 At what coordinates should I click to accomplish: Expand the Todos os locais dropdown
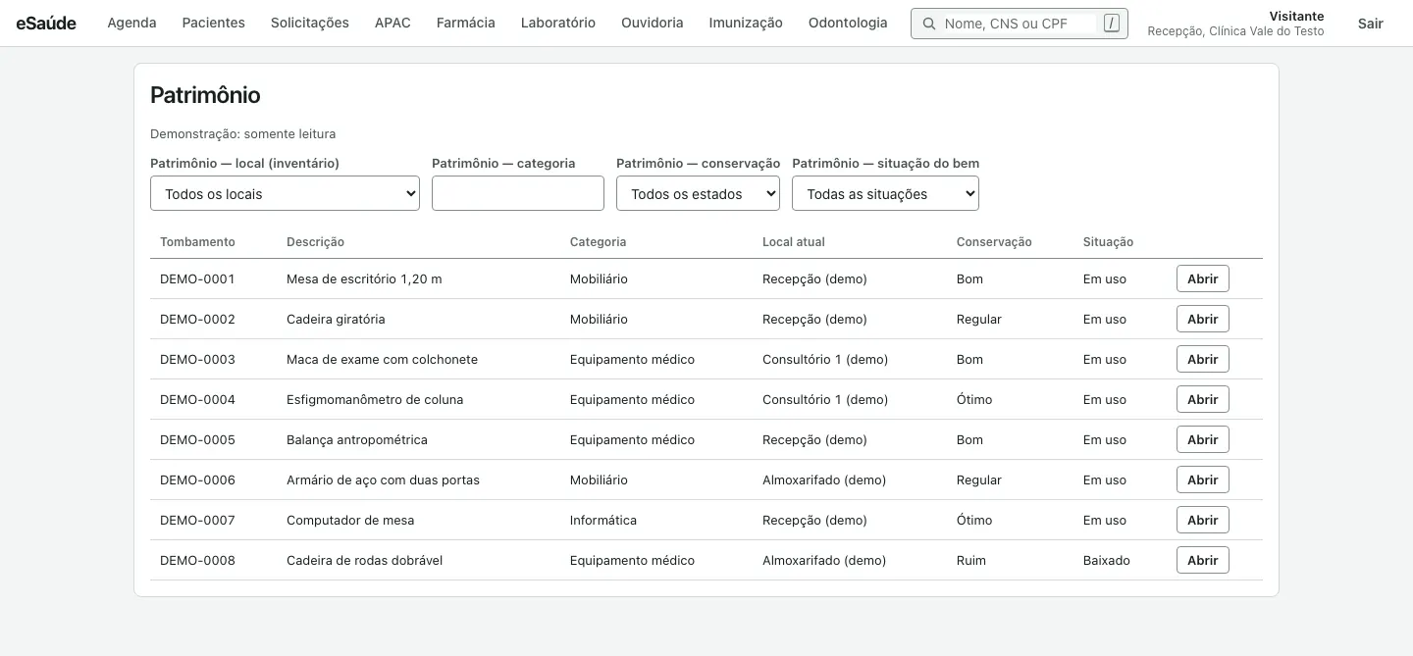point(285,193)
